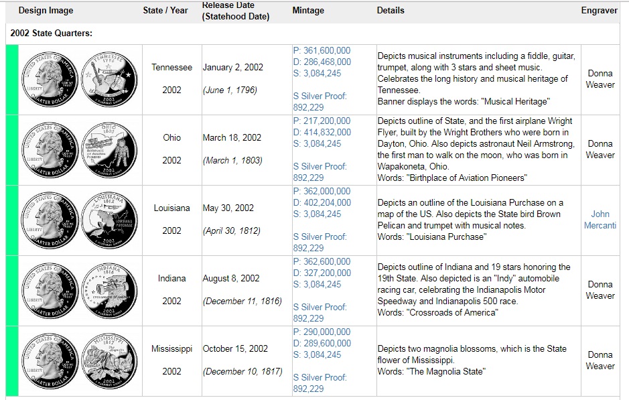Click Tennessee S Silver Proof 892,229 link
Screen dimensions: 629x400
320,101
